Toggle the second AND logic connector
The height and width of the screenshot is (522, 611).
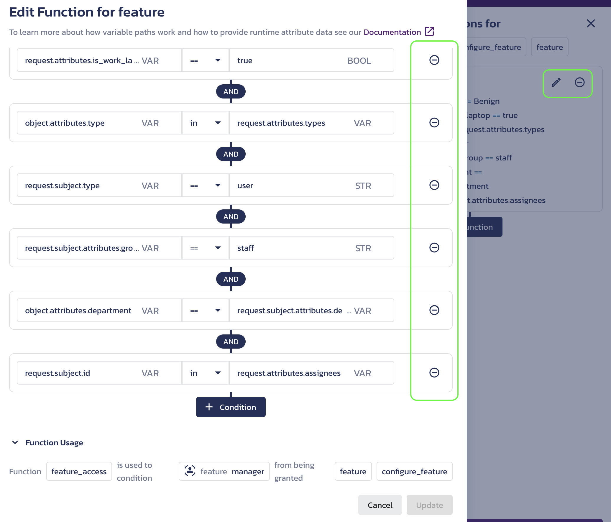[x=230, y=153]
